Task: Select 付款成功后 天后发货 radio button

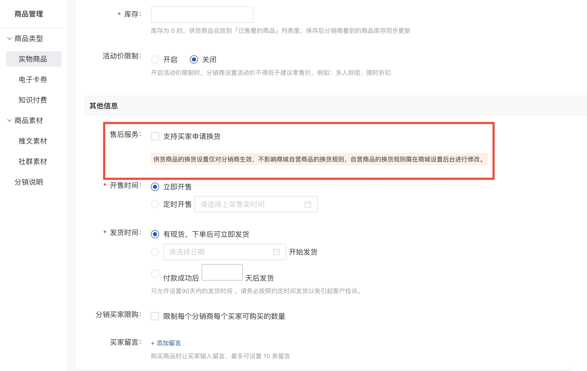Action: coord(155,274)
